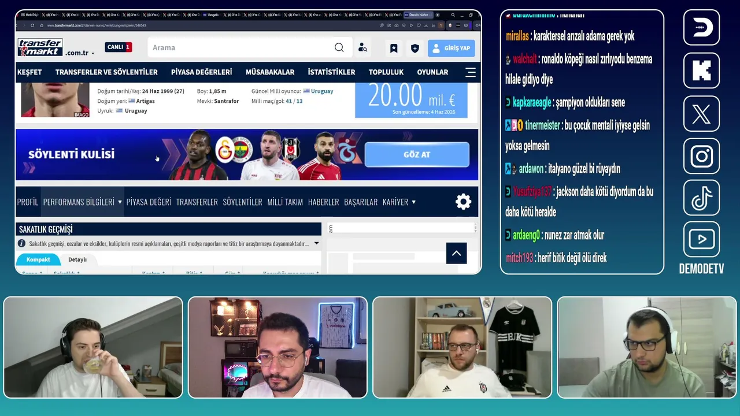
Task: Click chat username tinermeister
Action: click(542, 125)
